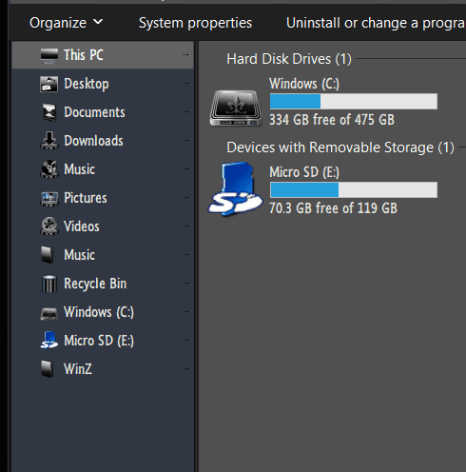The width and height of the screenshot is (466, 472).
Task: Click System properties in the command bar
Action: point(195,23)
